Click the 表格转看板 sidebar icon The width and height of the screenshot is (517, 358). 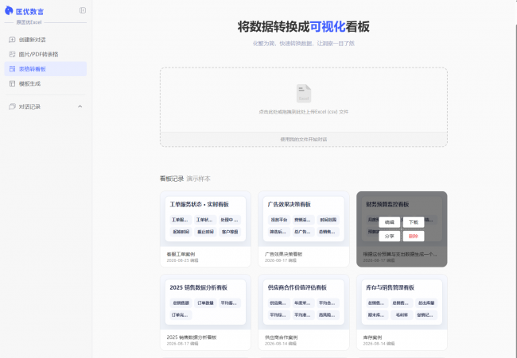(12, 69)
